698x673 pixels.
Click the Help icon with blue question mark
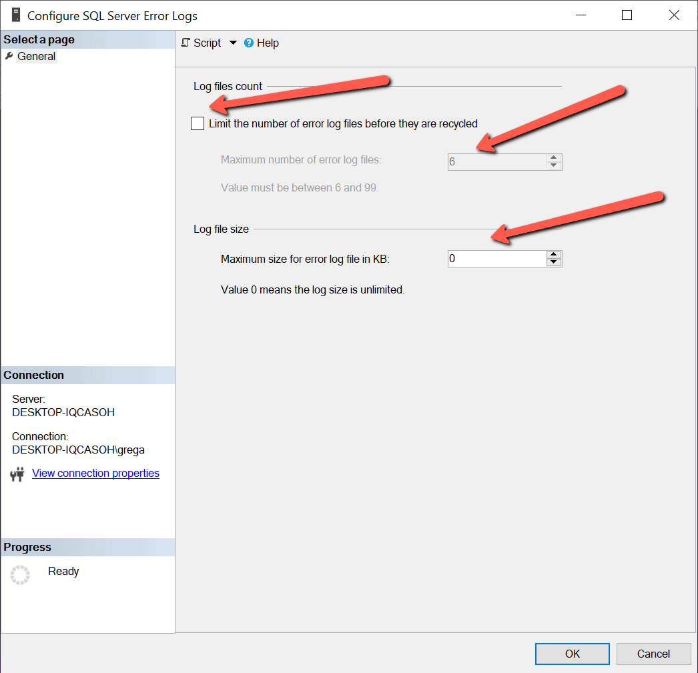[249, 43]
